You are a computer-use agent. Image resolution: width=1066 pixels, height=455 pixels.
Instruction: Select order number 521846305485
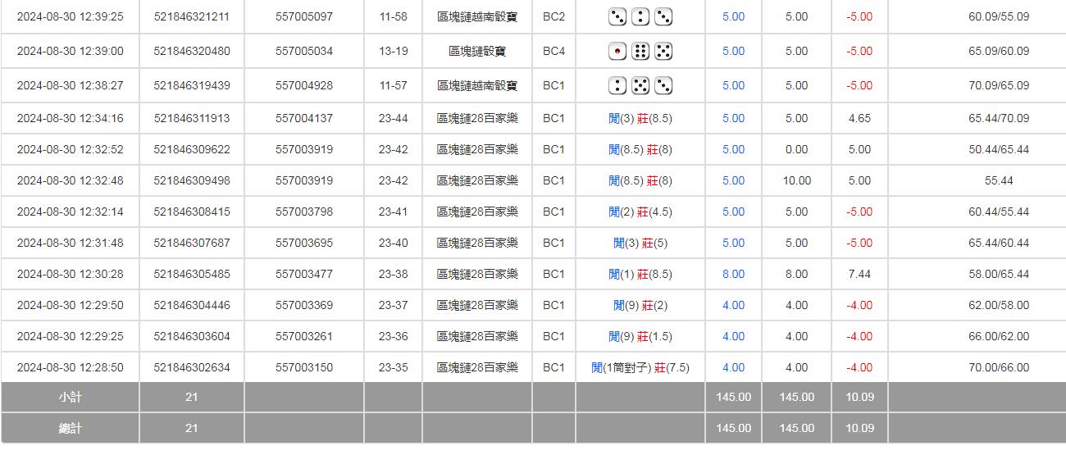tap(192, 274)
